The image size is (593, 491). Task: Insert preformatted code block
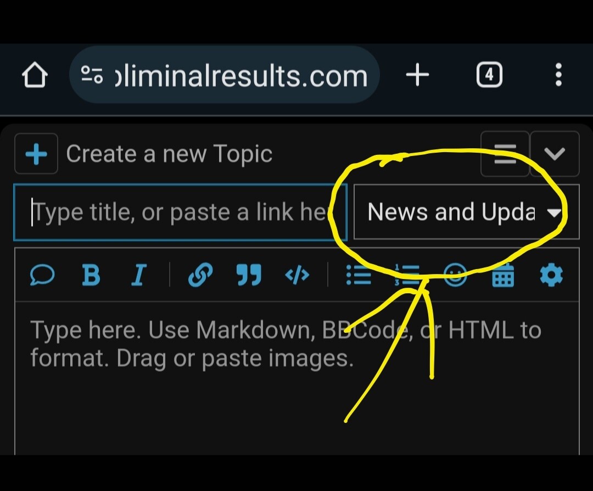(x=297, y=275)
